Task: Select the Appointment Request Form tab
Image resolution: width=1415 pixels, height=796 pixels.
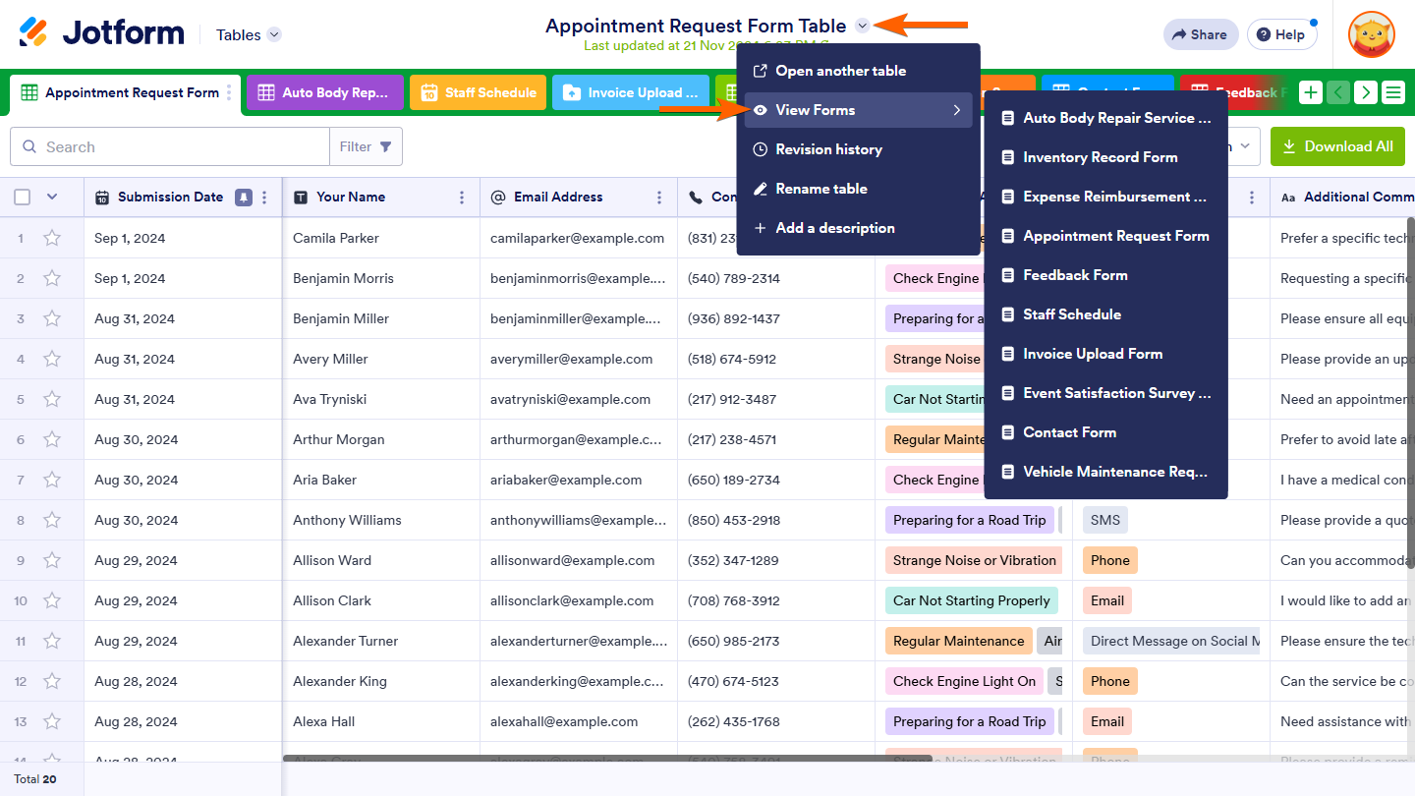Action: (125, 92)
